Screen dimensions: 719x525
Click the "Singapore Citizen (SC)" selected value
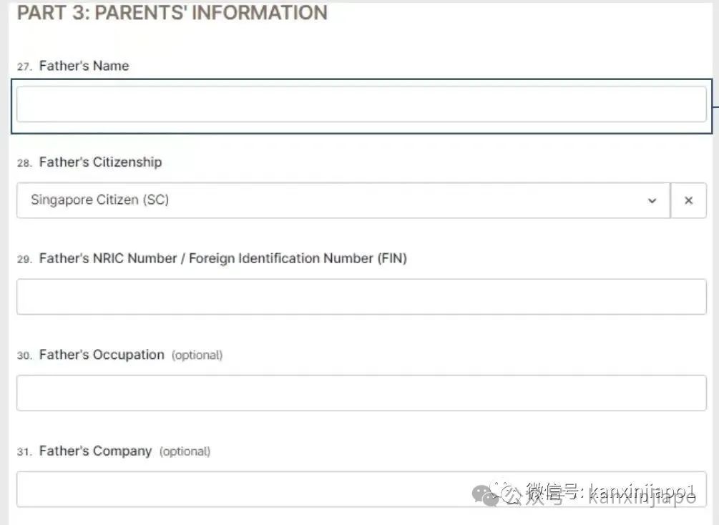click(100, 200)
